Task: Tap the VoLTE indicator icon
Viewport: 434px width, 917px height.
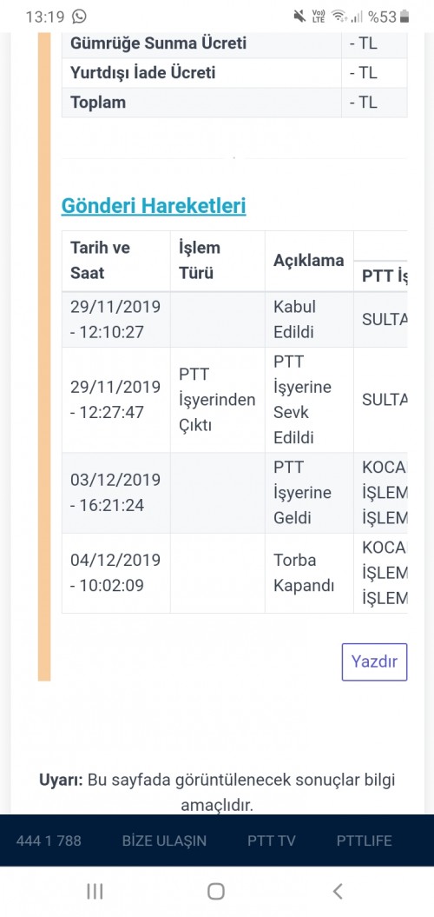Action: (319, 17)
